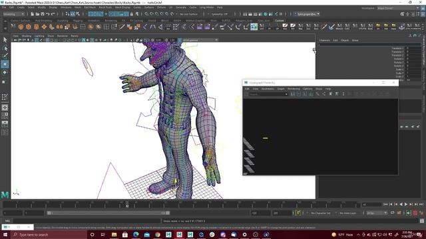
Task: Pick the Scale tool in the toolbox
Action: tap(4, 82)
